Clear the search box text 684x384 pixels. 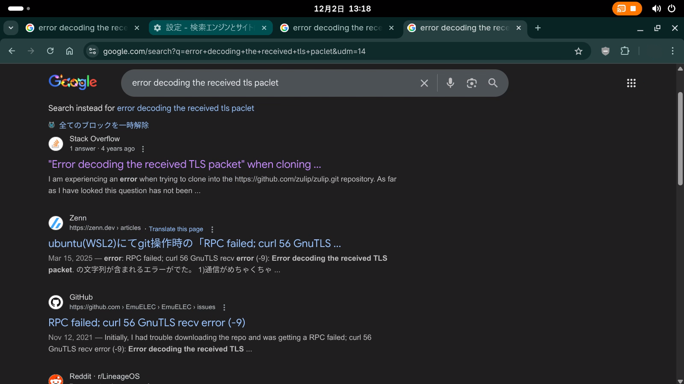(x=424, y=83)
